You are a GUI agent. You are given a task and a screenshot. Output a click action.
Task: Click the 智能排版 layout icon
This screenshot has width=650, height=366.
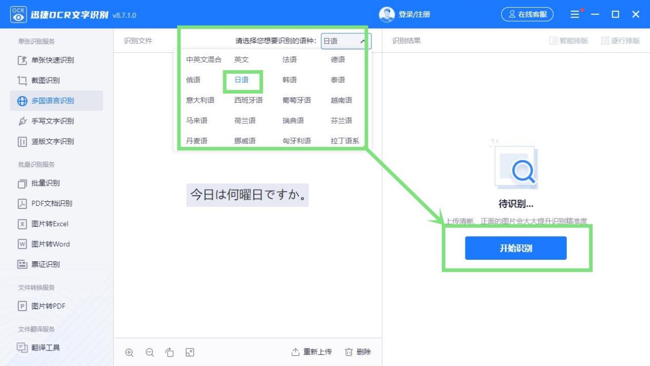point(553,41)
